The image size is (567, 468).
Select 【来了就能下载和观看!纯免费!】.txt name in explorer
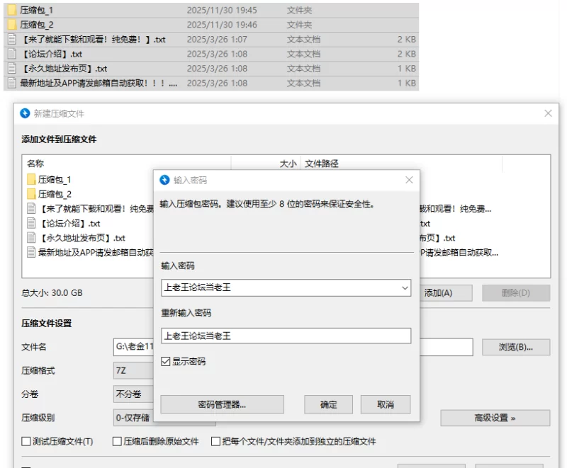click(x=94, y=39)
